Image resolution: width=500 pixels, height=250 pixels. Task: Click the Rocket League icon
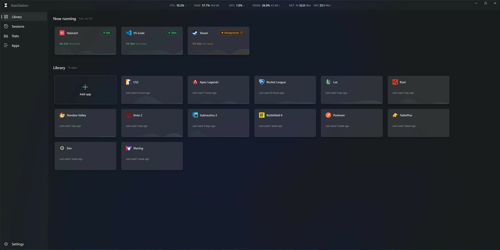tap(262, 82)
